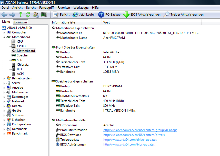The image size is (220, 156).
Task: Expand the Geräte tree node
Action: [x=4, y=111]
